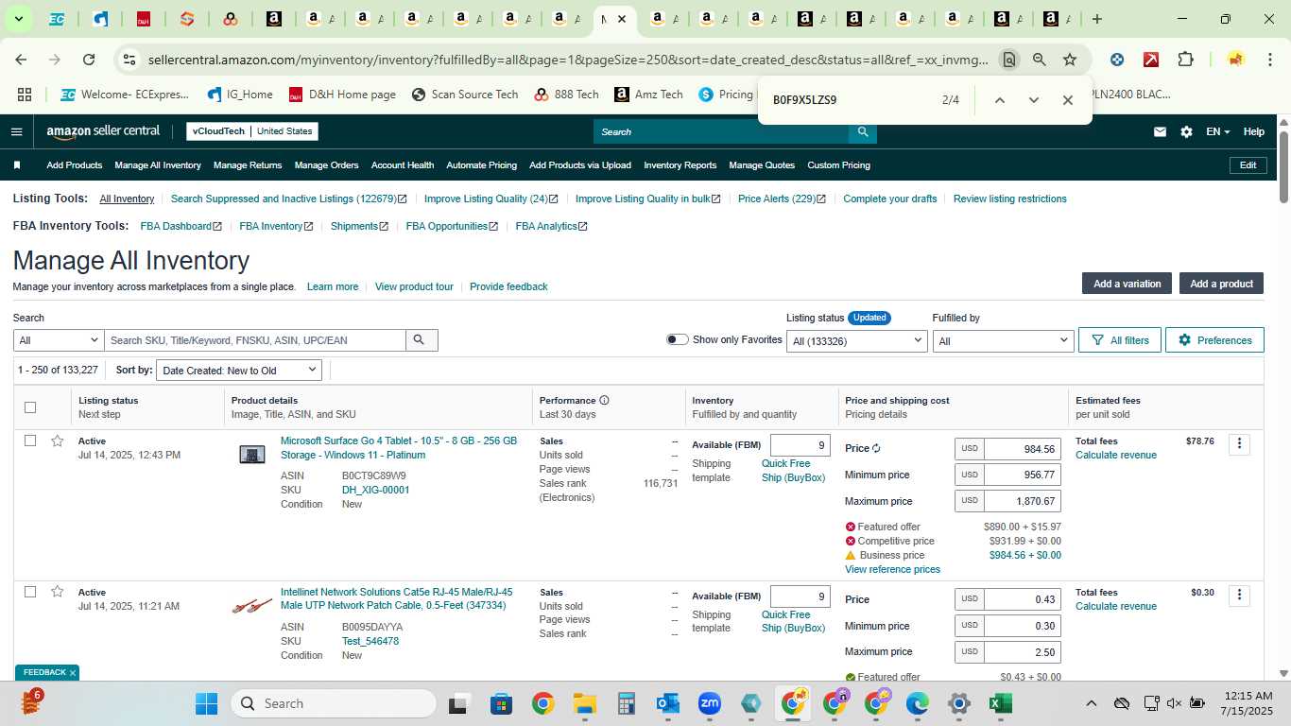Open the Price Alerts (229) link
The image size is (1291, 726).
(x=782, y=199)
